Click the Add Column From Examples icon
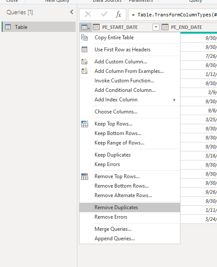217x267 pixels. [84, 71]
